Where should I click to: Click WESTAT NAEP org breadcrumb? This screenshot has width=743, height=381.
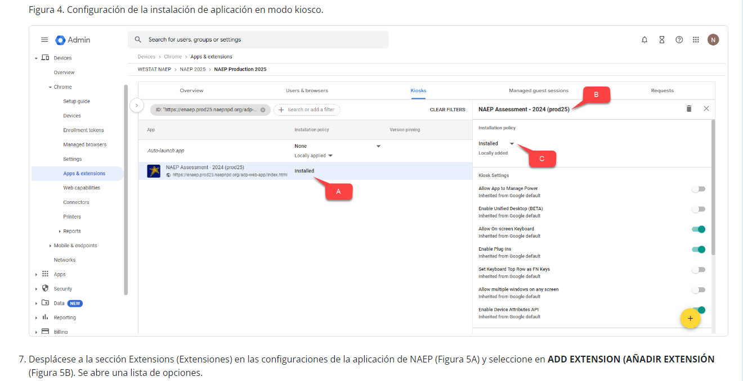click(x=154, y=70)
